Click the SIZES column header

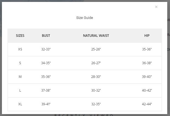pos(20,36)
